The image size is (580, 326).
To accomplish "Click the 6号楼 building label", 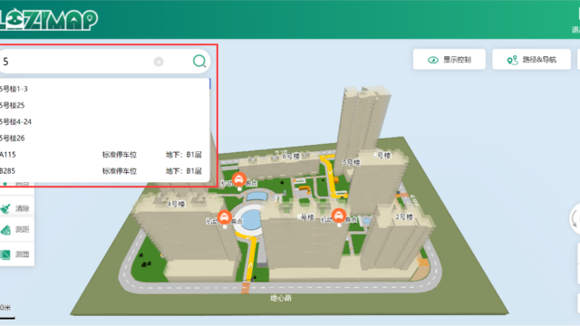I will coord(291,157).
